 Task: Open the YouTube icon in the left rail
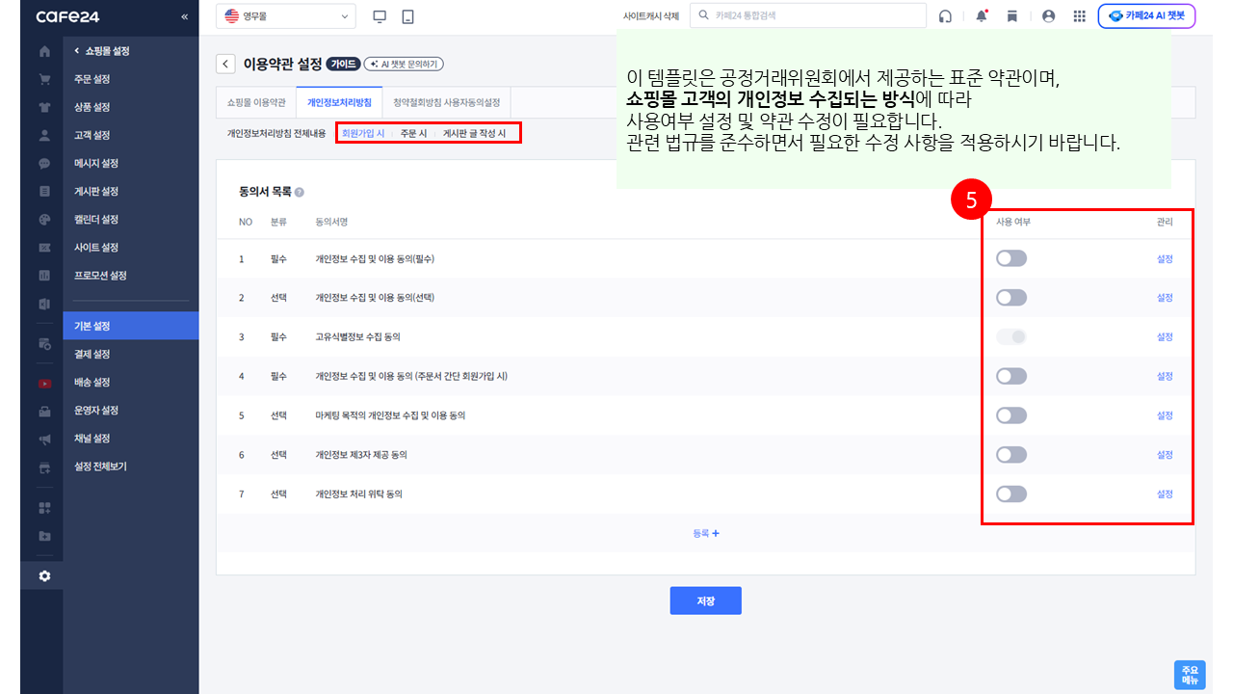[x=44, y=383]
